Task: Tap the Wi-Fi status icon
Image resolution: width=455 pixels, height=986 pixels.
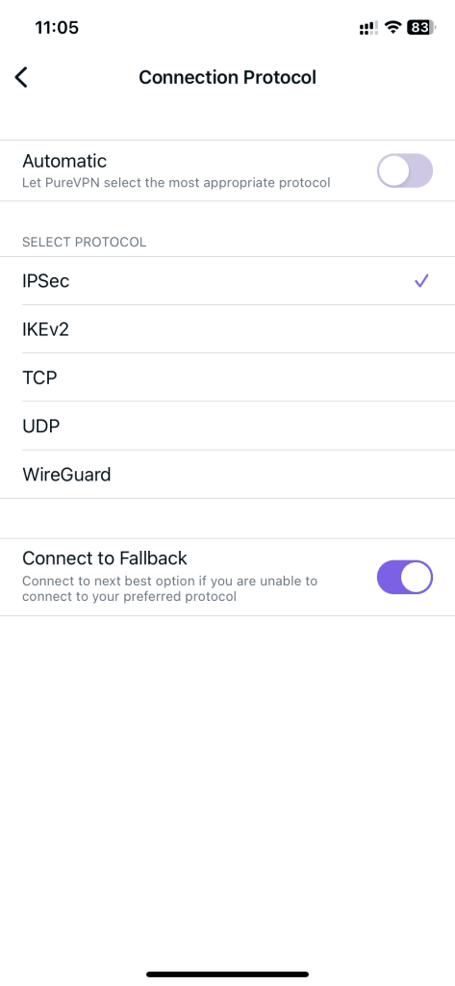Action: (393, 28)
